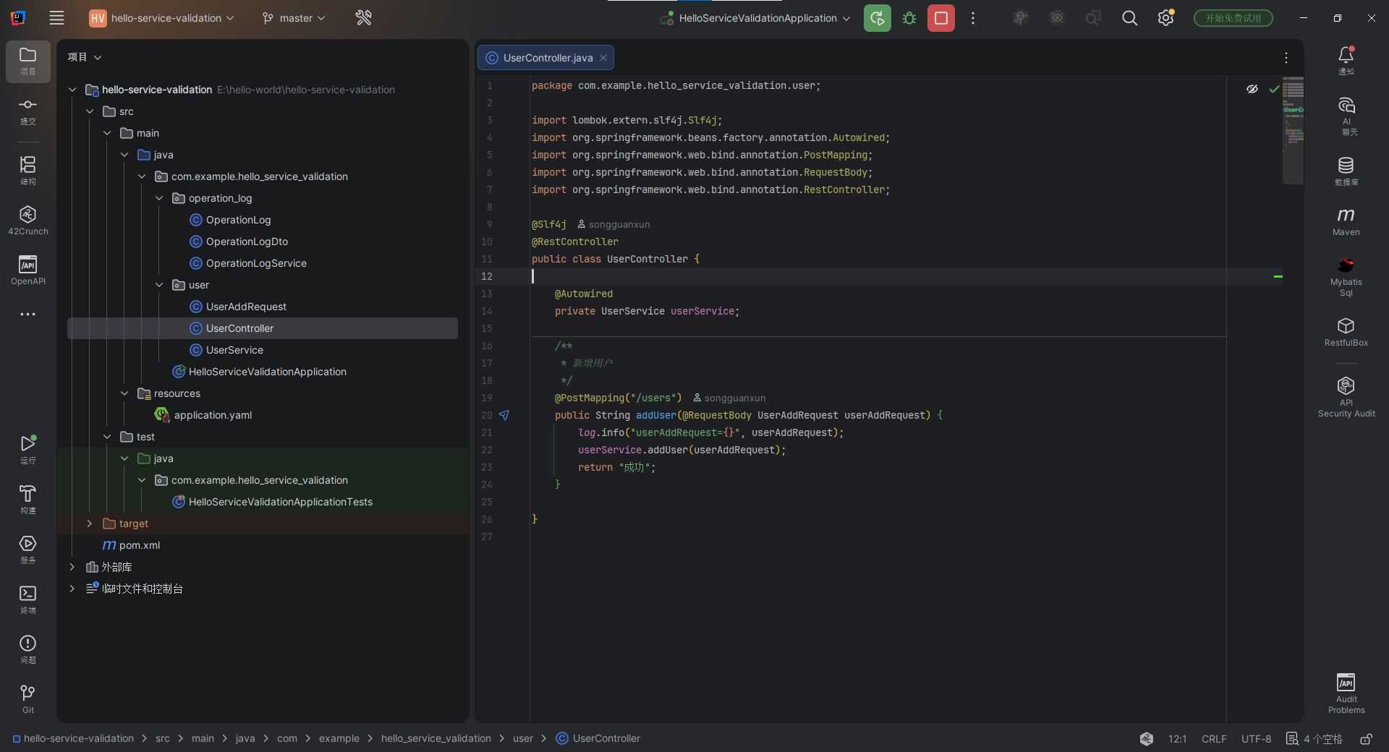Screen dimensions: 1389x752
Task: Click the user breadcrumb in navigation bar
Action: pos(523,738)
